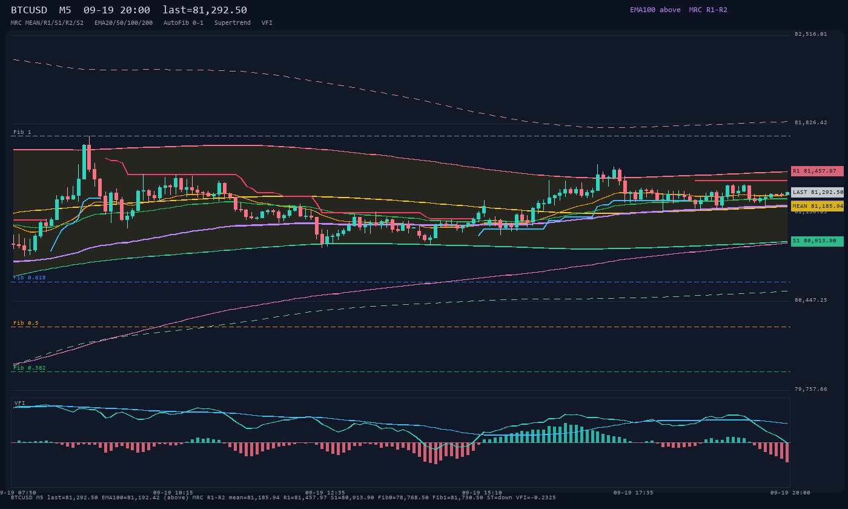Click the 82,516.01 price axis label
The image size is (848, 509).
[x=810, y=34]
